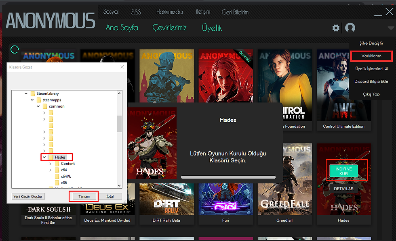Select the steamapps folder icon
The width and height of the screenshot is (396, 241).
coord(39,100)
